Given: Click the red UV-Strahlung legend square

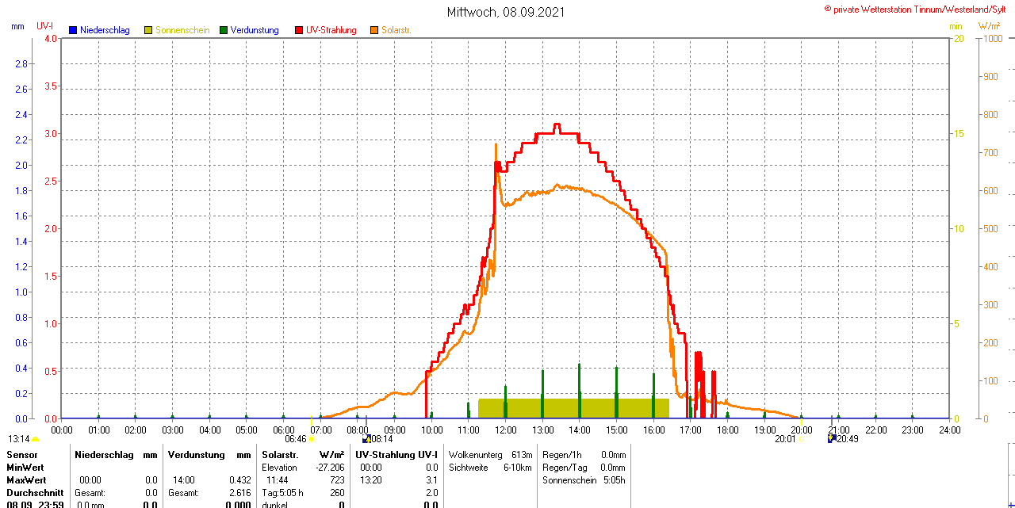Looking at the screenshot, I should coord(299,30).
